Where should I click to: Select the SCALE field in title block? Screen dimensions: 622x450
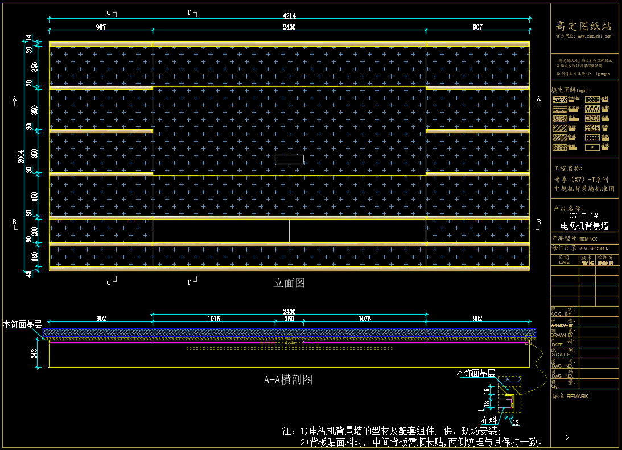561,354
